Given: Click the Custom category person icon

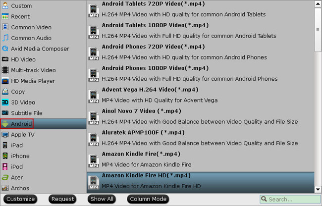Looking at the screenshot, I should coord(5,6).
